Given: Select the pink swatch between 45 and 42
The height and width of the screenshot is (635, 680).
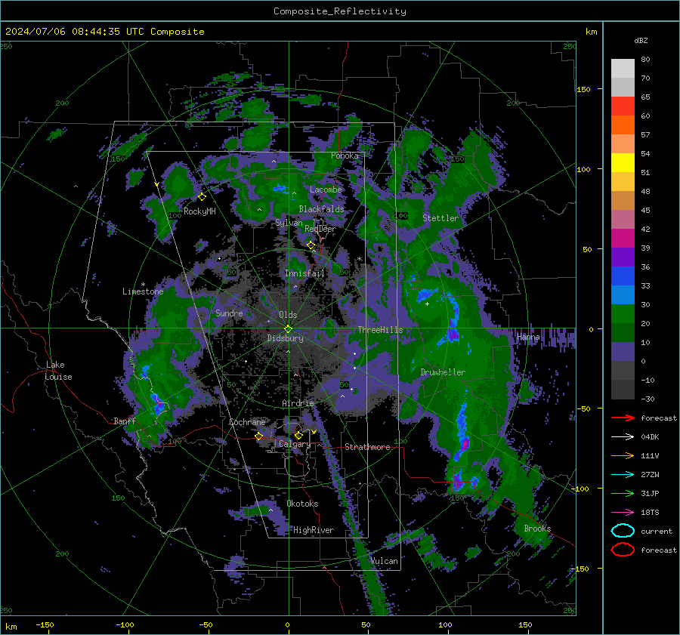Looking at the screenshot, I should (x=623, y=219).
